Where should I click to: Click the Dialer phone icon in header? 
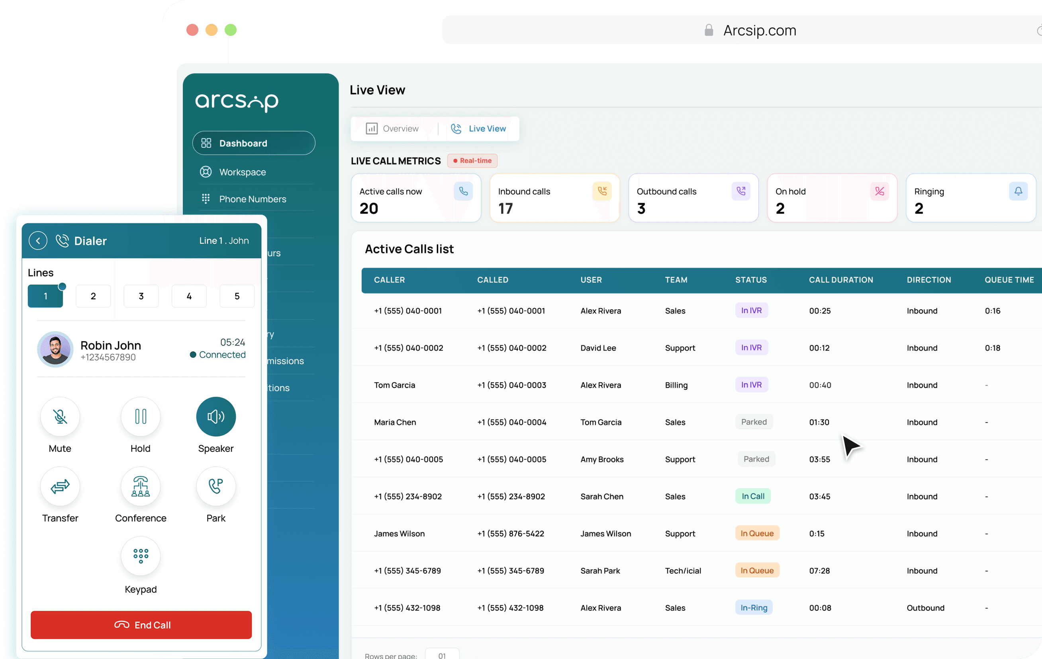(62, 240)
